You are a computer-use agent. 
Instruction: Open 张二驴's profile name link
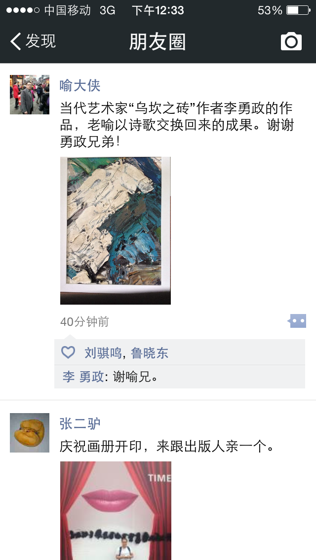(80, 423)
